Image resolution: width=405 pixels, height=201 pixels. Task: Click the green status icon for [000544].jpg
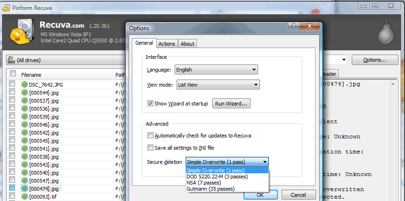24,92
